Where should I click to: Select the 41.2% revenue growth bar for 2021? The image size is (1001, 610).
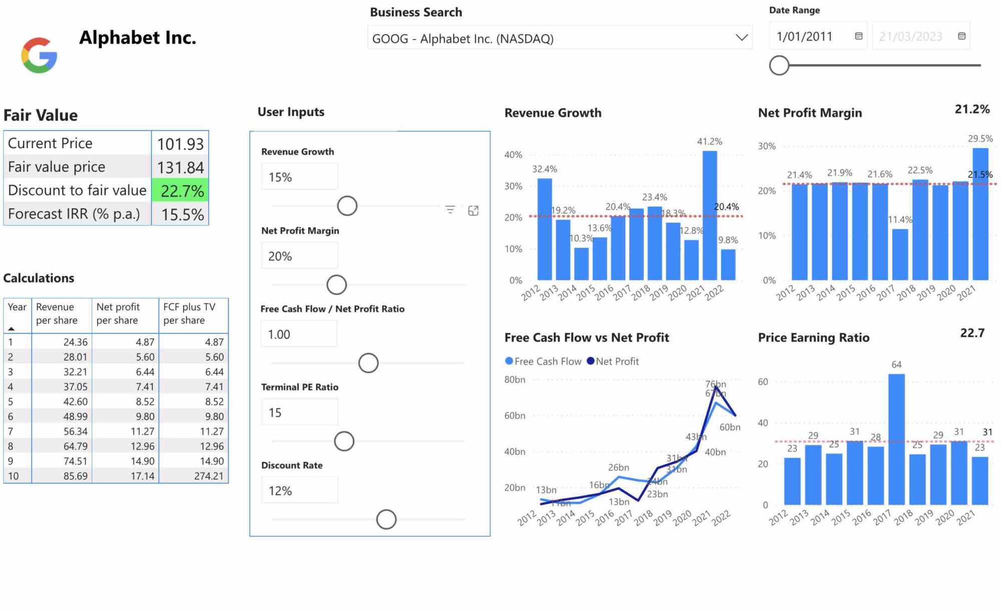coord(710,215)
